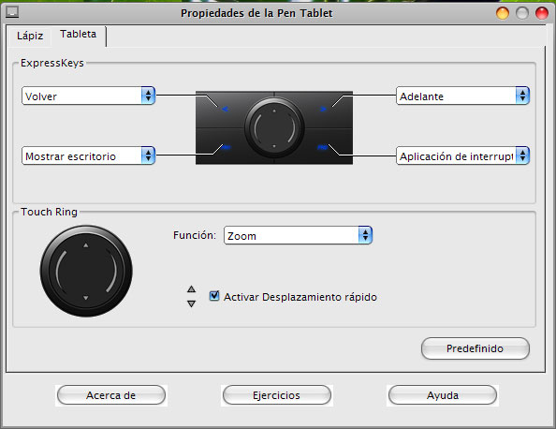This screenshot has height=429, width=556.
Task: Open Ayuda help
Action: tap(443, 395)
